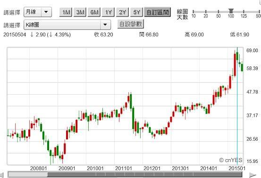The image size is (261, 178).
Task: Click the 201001 x-axis label
Action: tap(95, 169)
